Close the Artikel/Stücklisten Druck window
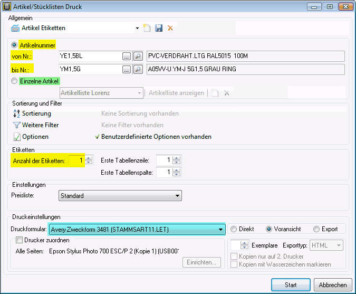Viewport: 356px width, 294px height. tap(345, 6)
